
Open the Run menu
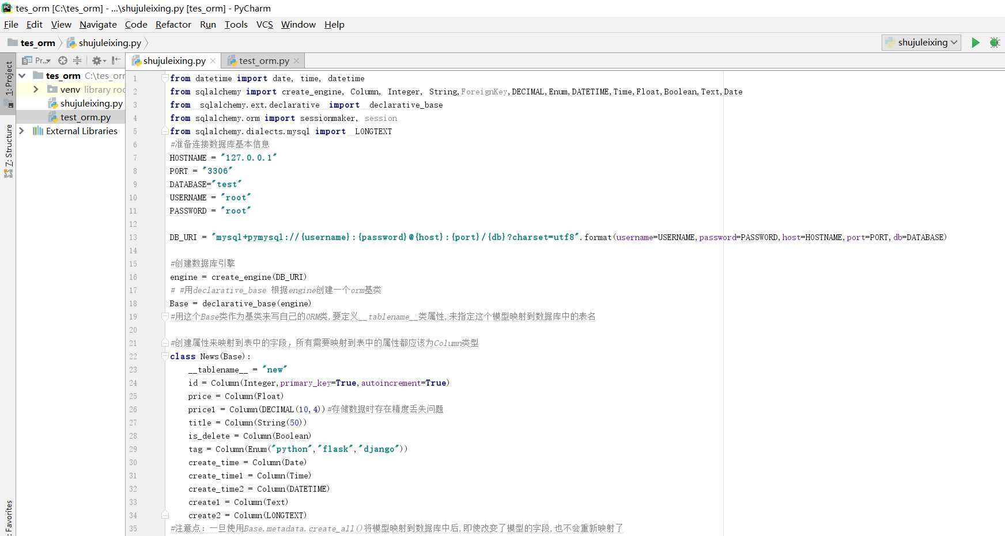point(208,24)
